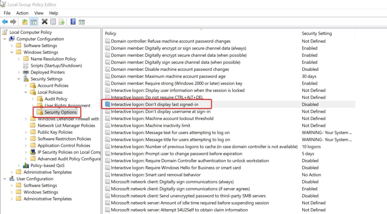The height and width of the screenshot is (214, 387).
Task: Collapse the Local Policies node
Action: click(x=25, y=92)
